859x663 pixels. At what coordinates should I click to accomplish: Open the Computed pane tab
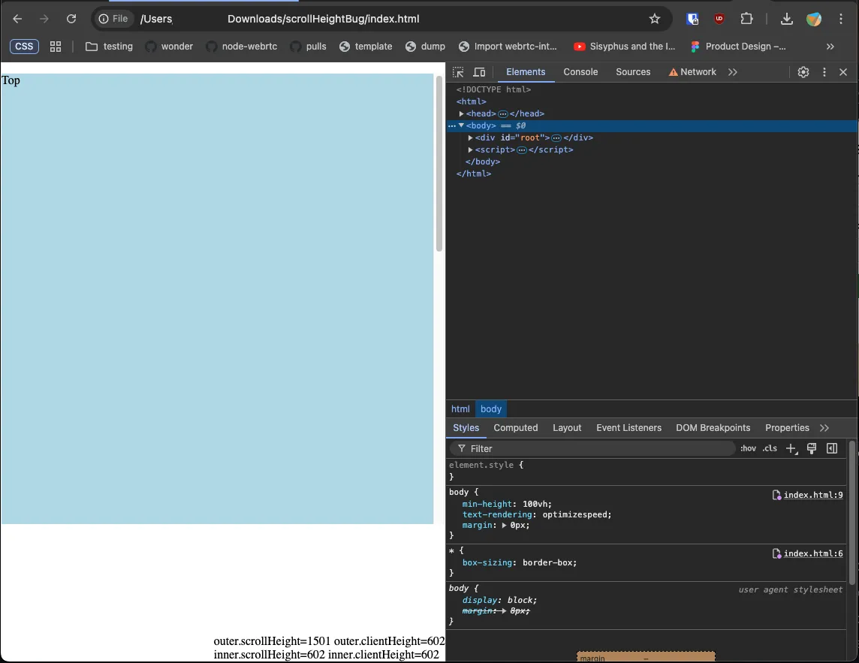[516, 428]
